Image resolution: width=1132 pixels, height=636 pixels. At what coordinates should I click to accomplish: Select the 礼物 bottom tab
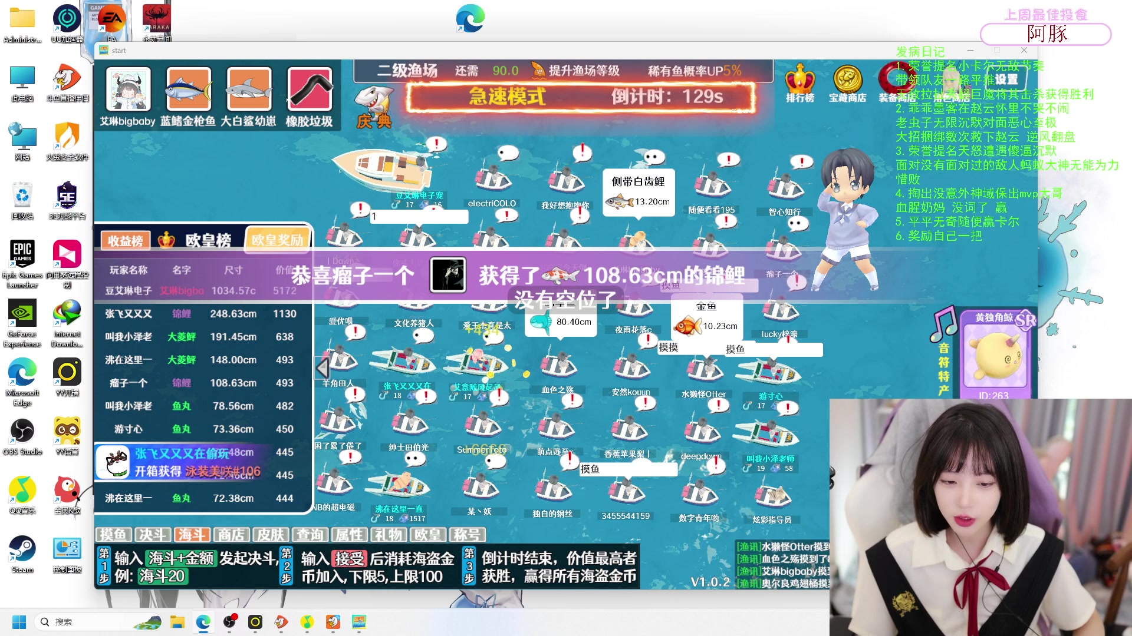click(x=389, y=535)
